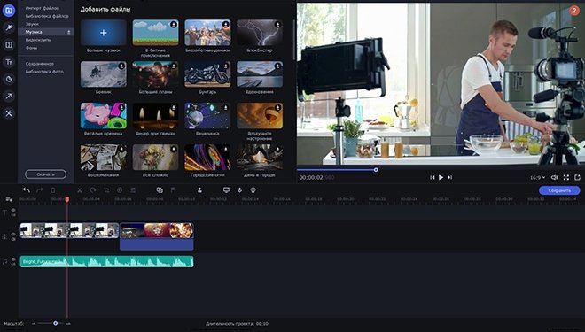The width and height of the screenshot is (585, 332).
Task: Select Видеоклипы in the import list
Action: [38, 40]
